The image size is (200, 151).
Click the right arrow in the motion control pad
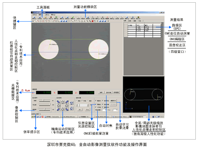click(x=67, y=106)
